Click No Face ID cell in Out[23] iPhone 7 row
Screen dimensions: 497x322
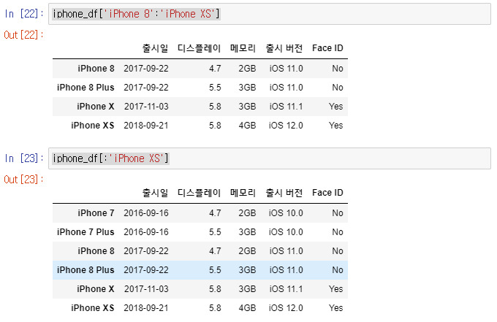[338, 213]
